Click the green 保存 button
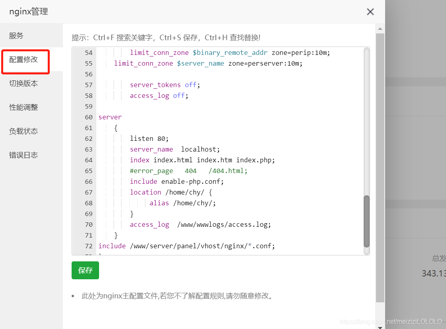Image resolution: width=446 pixels, height=329 pixels. click(85, 270)
